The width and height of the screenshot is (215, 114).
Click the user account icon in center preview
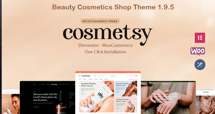(133, 76)
